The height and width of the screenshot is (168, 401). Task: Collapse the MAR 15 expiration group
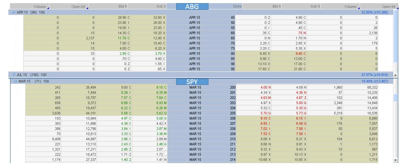(15, 81)
